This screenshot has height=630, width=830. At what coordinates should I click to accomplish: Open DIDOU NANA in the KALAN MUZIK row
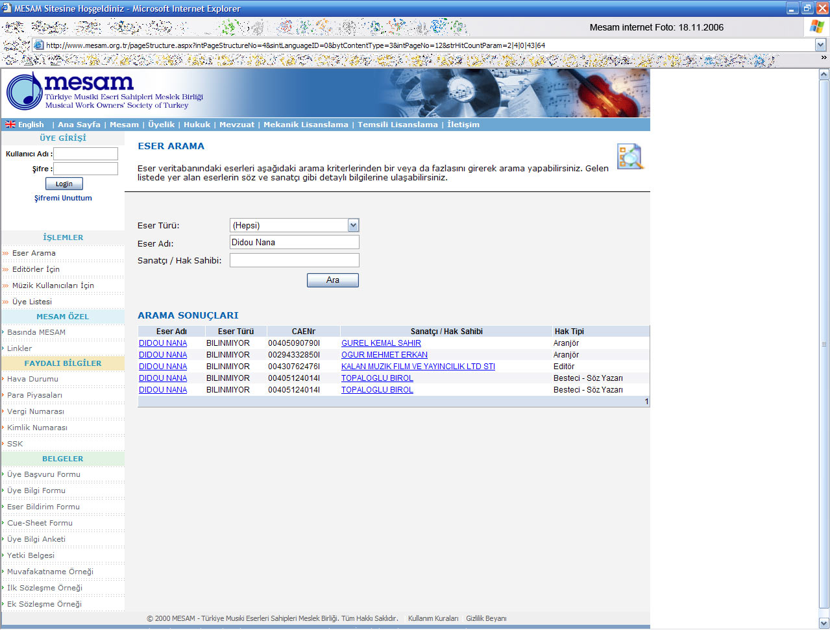pos(163,367)
